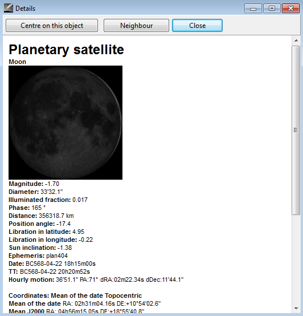Viewport: 303px width, 316px height.
Task: Click the Date BC568-04-22 line
Action: pos(52,264)
